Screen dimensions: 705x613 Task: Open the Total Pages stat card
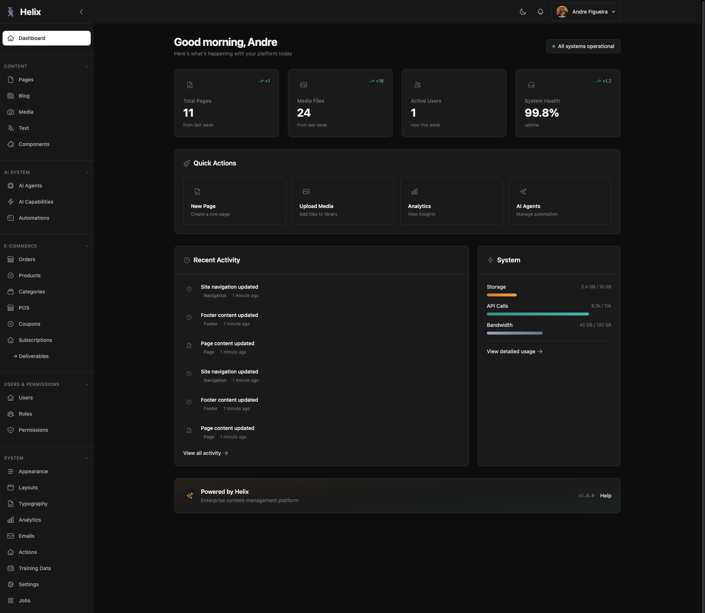click(x=226, y=103)
